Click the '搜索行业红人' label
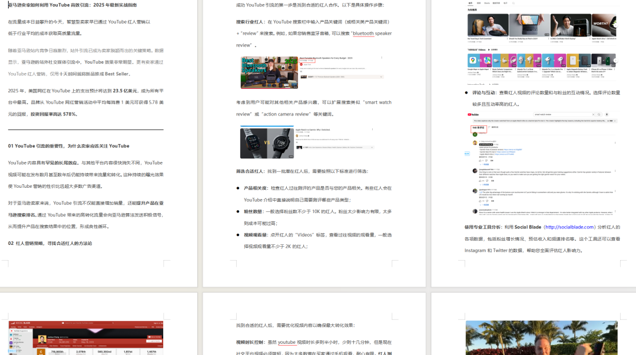The image size is (636, 355). click(250, 22)
